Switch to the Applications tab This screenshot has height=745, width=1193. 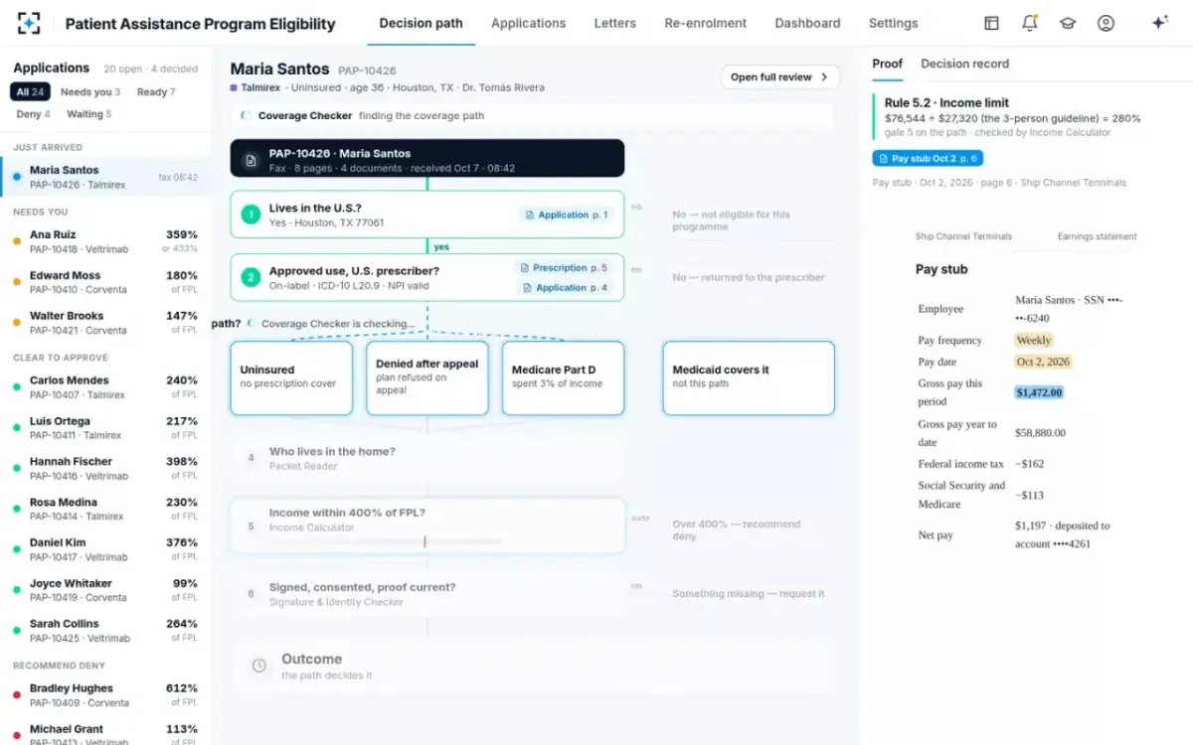[x=528, y=23]
